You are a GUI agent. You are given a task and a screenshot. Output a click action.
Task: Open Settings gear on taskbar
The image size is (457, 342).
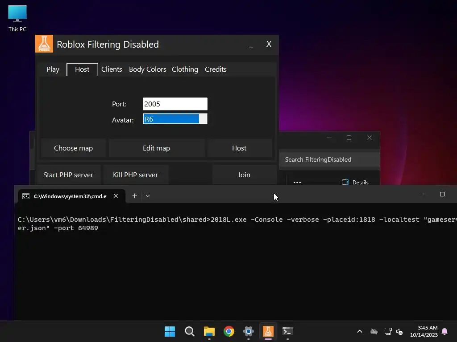tap(248, 331)
